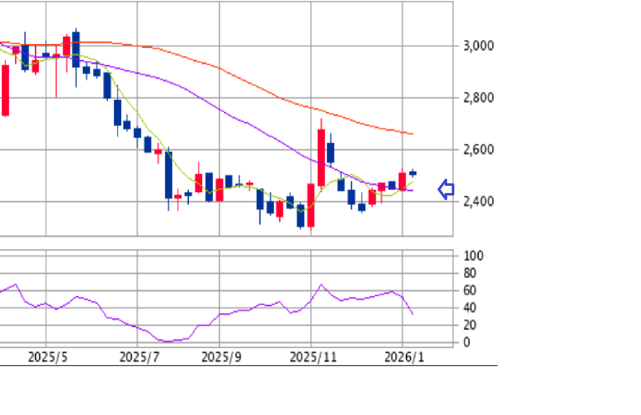Screen dimensions: 641x415
Task: Click the 2,600 price axis label
Action: pos(478,150)
